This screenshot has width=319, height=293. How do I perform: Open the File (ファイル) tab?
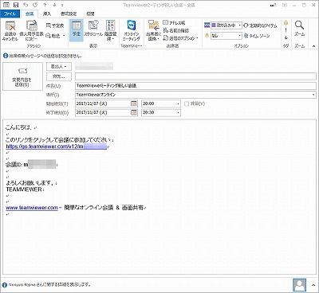pyautogui.click(x=10, y=14)
